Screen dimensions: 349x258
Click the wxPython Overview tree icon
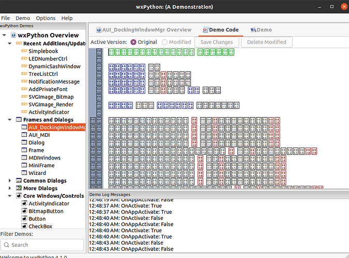pyautogui.click(x=13, y=35)
